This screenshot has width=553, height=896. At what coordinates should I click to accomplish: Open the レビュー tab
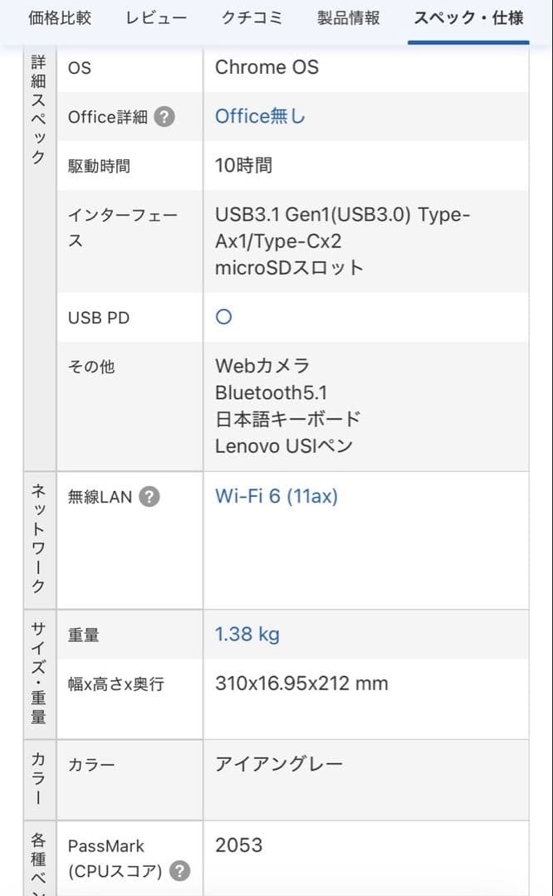[155, 17]
